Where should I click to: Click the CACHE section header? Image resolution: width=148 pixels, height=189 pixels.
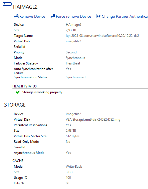[x=18, y=161]
